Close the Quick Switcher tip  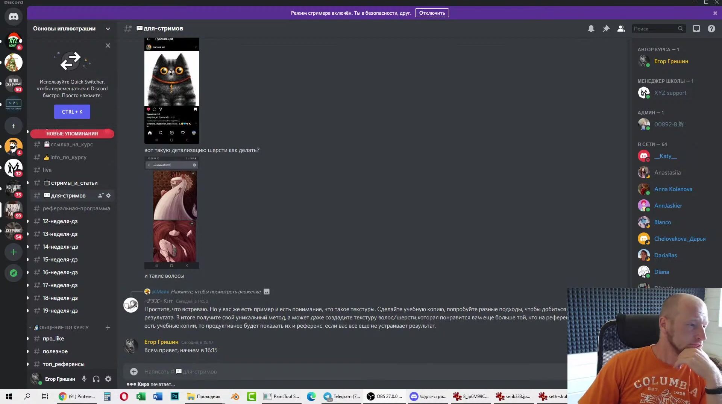pos(108,46)
